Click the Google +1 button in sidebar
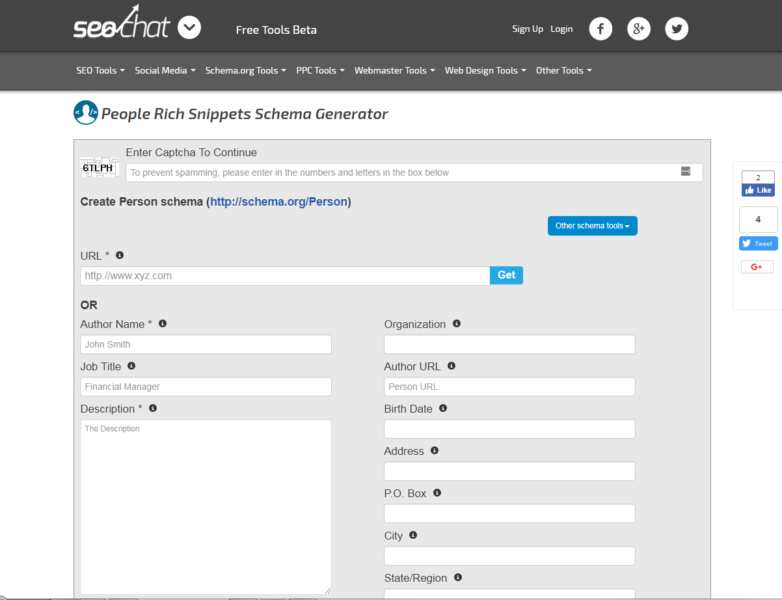The height and width of the screenshot is (600, 782). click(x=757, y=267)
